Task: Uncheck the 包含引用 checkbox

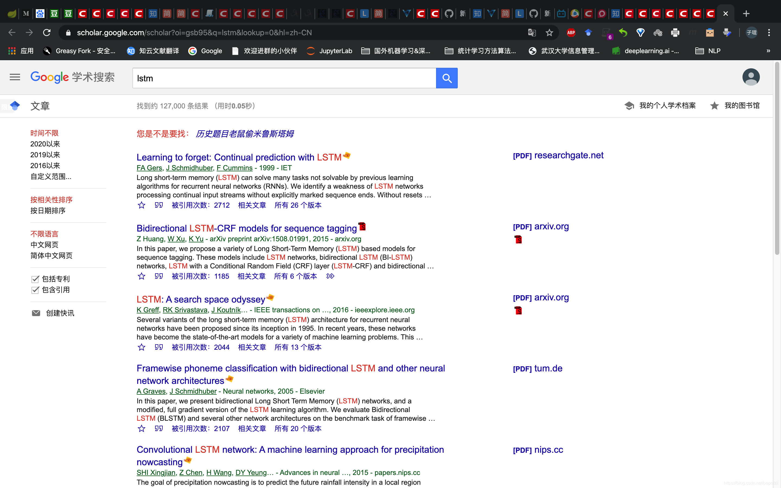Action: point(35,290)
